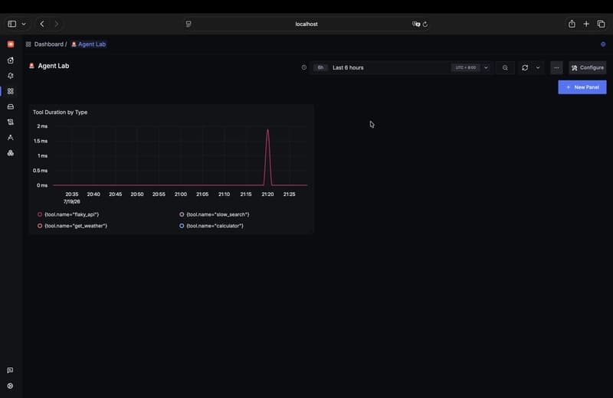Click the translate icon in address bar
Viewport: 613px width, 398px height.
pos(416,24)
